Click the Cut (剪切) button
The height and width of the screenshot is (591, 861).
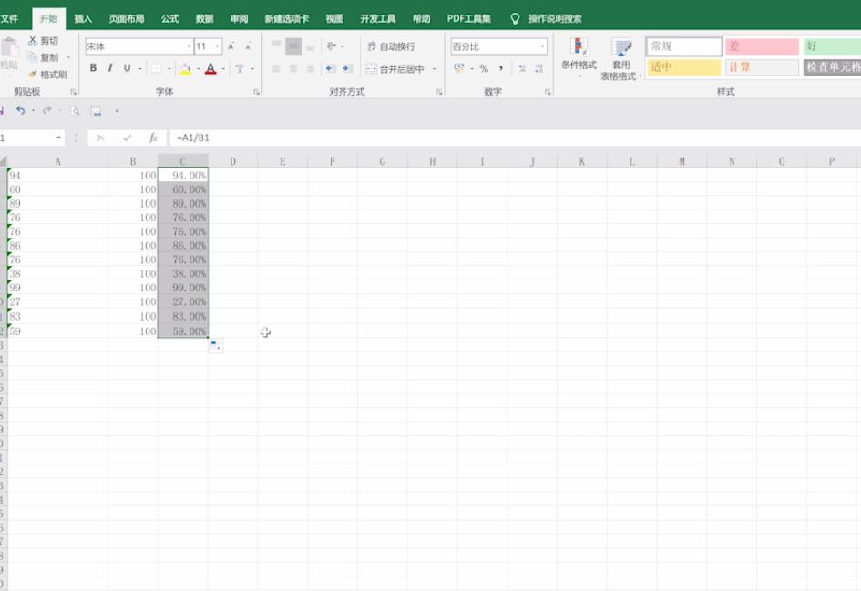(x=43, y=41)
